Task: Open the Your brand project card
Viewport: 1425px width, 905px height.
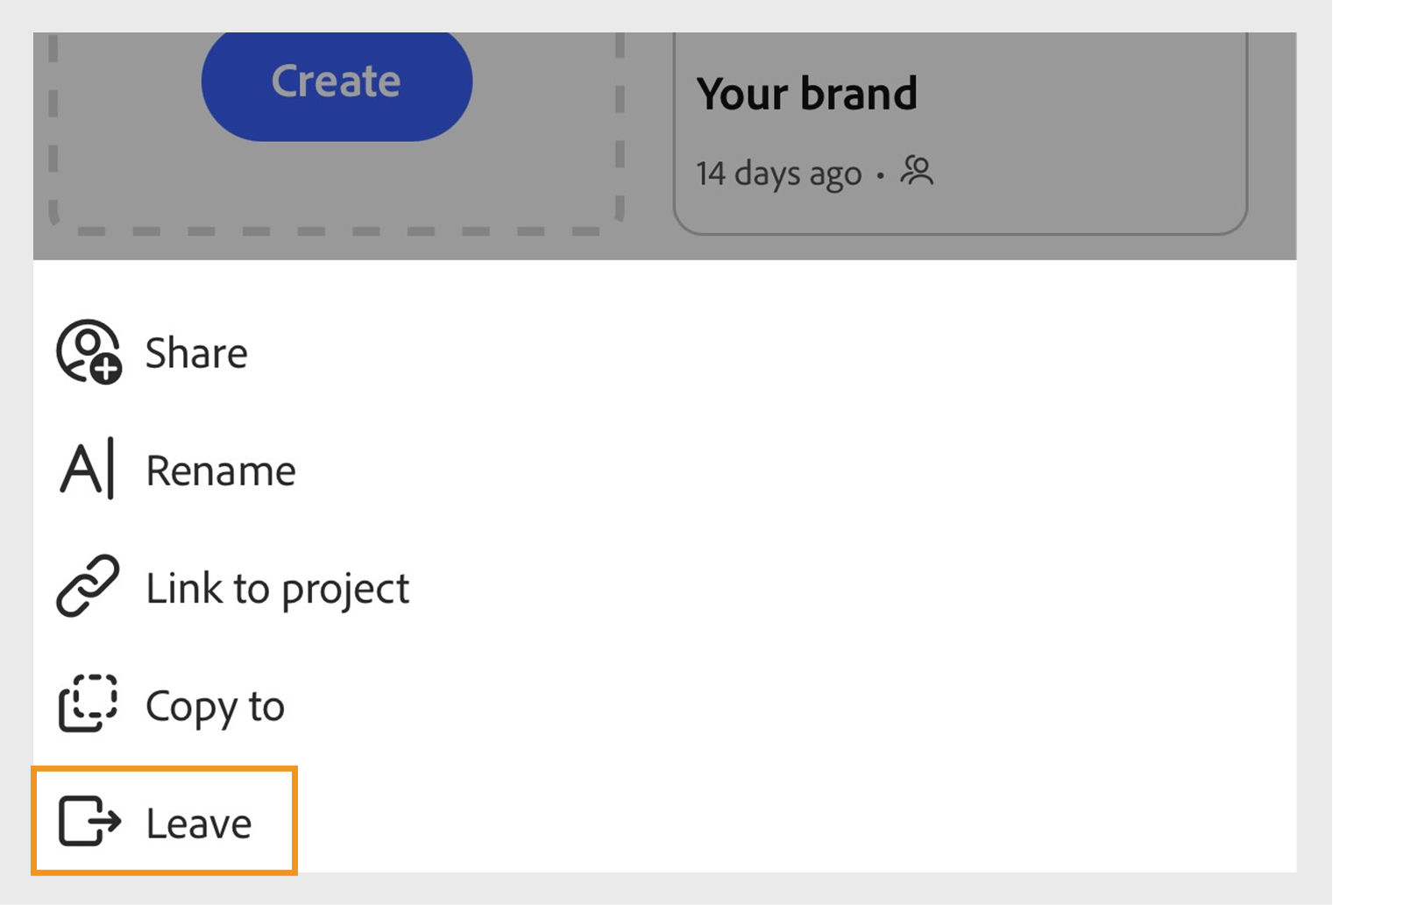Action: click(x=960, y=130)
